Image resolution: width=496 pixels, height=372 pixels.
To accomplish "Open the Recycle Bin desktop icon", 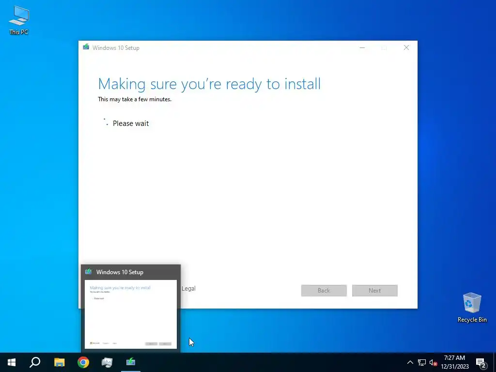I will (472, 308).
